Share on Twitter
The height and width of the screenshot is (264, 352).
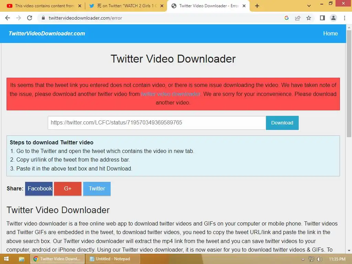click(97, 189)
